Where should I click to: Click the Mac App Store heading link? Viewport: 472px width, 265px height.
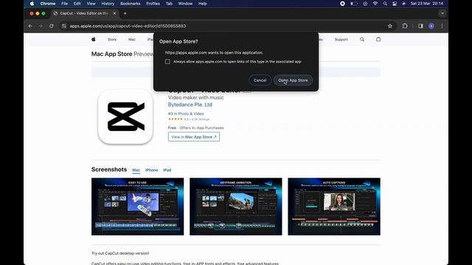pyautogui.click(x=111, y=54)
